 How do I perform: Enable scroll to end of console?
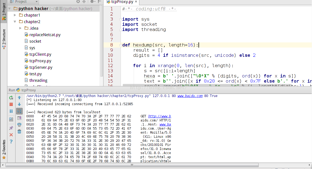19,118
